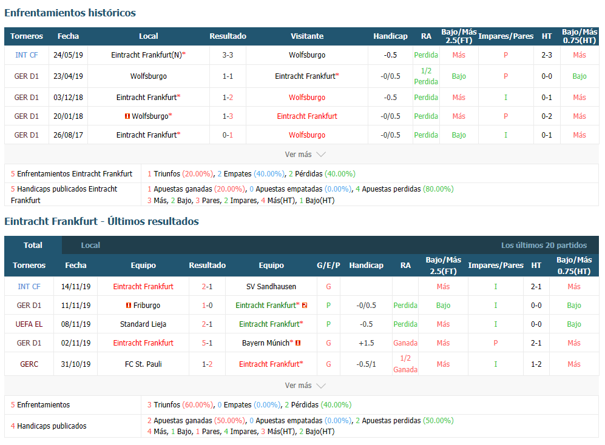Click the 1-3 result on 20/01/18

click(228, 116)
